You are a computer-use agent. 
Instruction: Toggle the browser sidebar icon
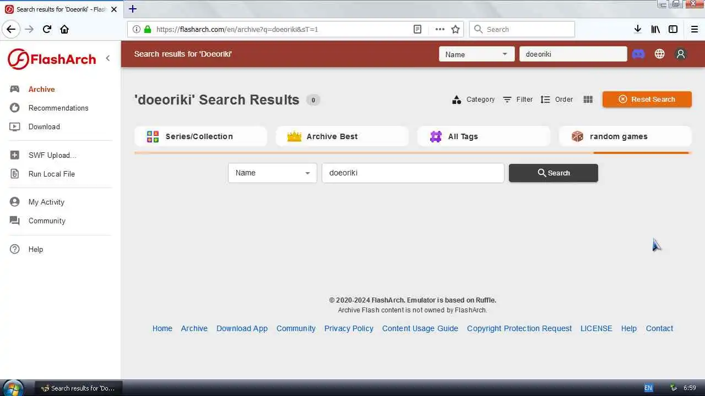click(673, 29)
